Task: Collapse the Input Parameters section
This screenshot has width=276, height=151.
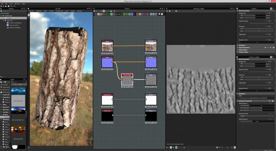Action: 244,48
